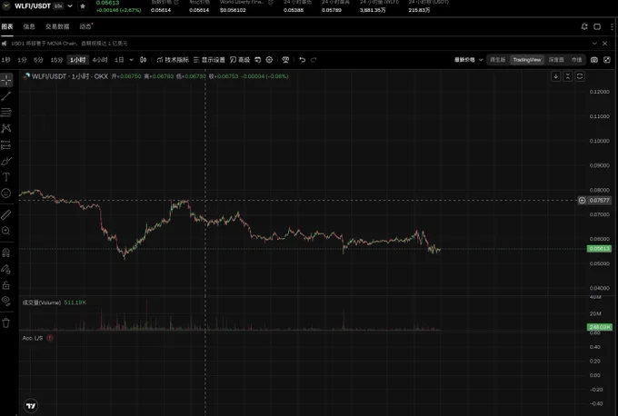Open 高级 advanced options
This screenshot has height=416, width=618.
coord(240,60)
